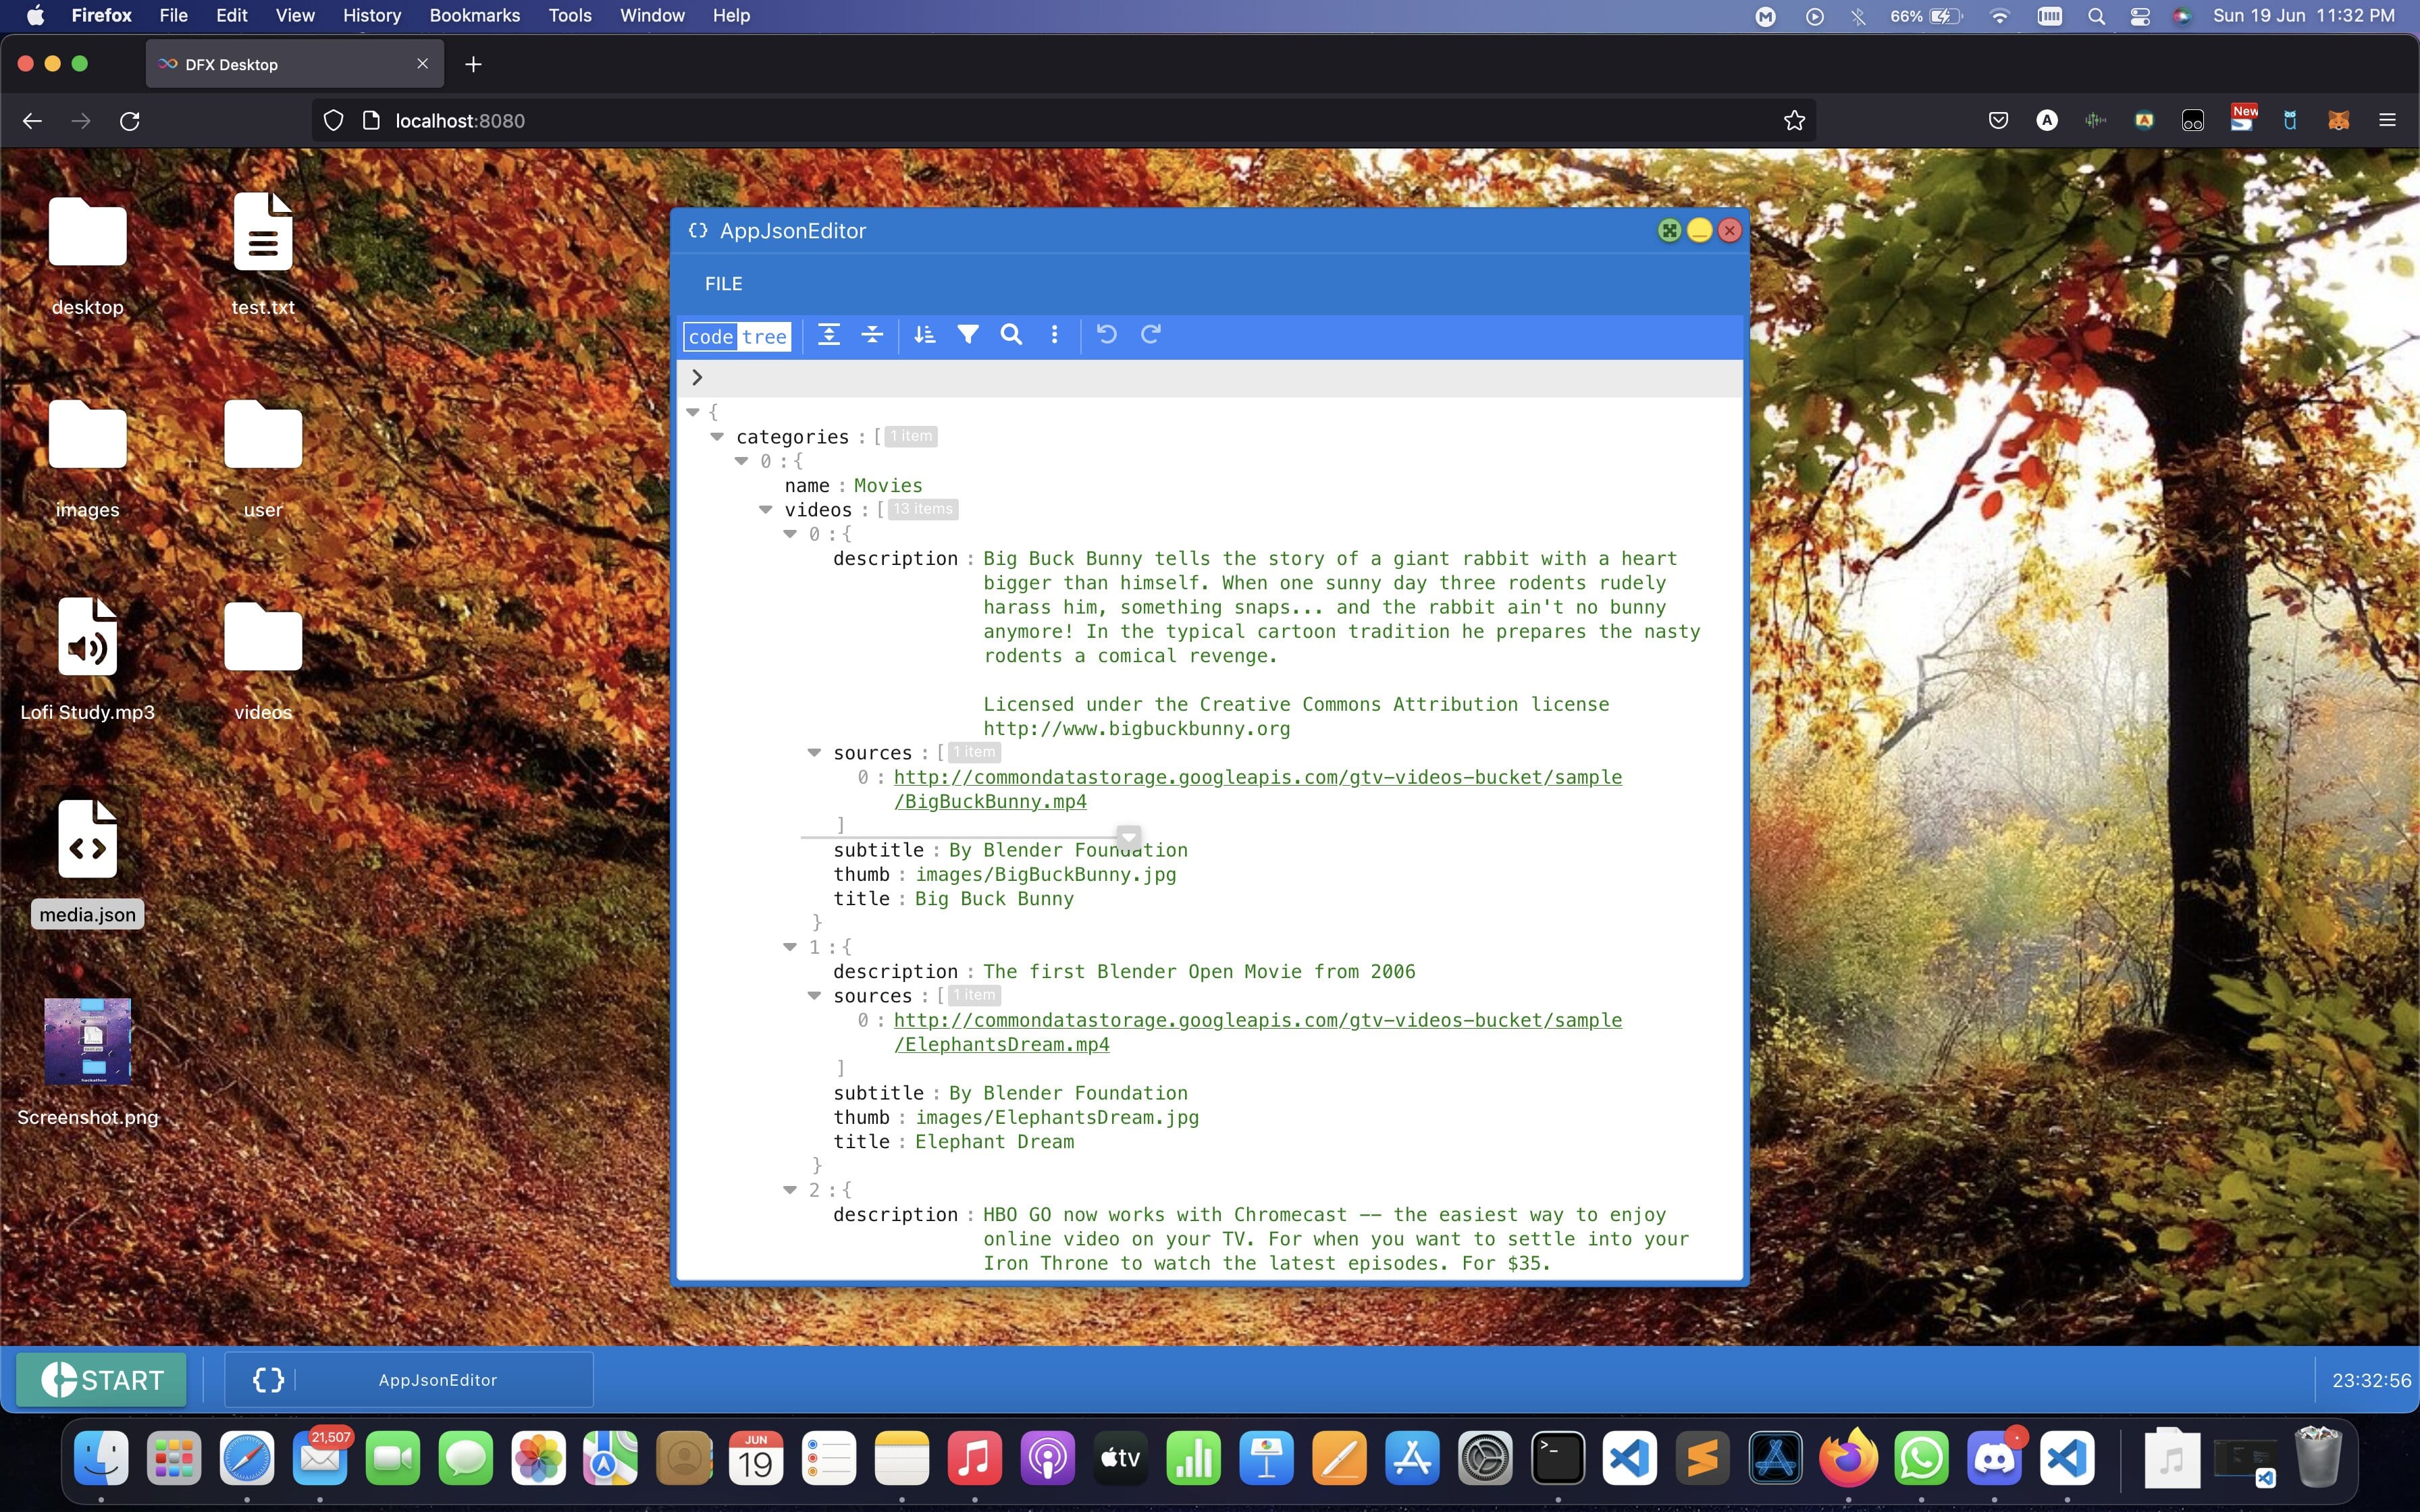Open the sort contents tool
The height and width of the screenshot is (1512, 2420).
pyautogui.click(x=924, y=335)
